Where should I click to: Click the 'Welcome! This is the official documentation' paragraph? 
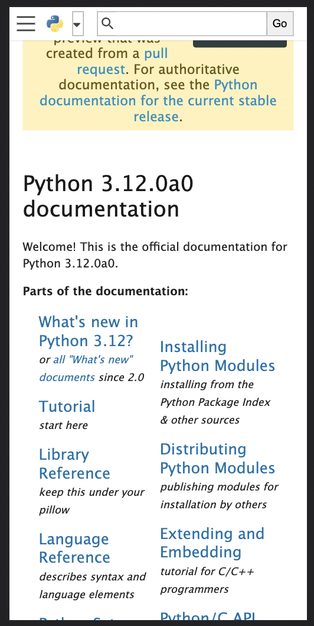[x=155, y=255]
